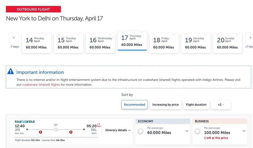Click the IST layover stop circle

56,130
